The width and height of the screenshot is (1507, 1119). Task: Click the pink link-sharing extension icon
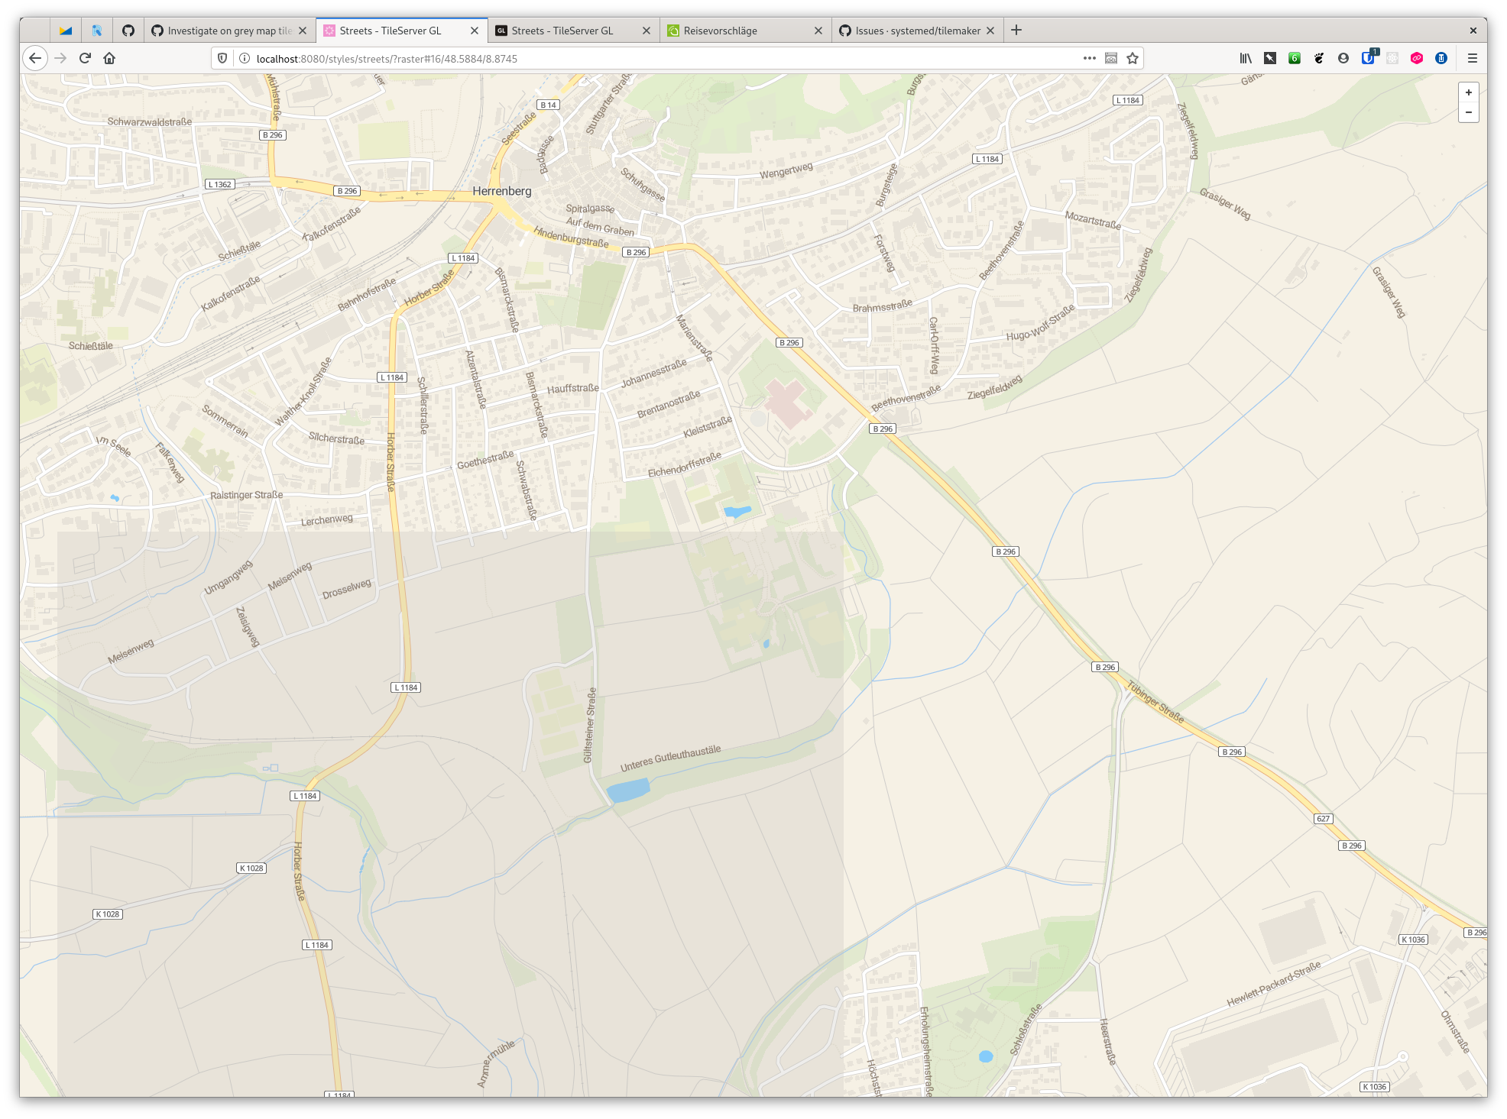tap(1418, 57)
